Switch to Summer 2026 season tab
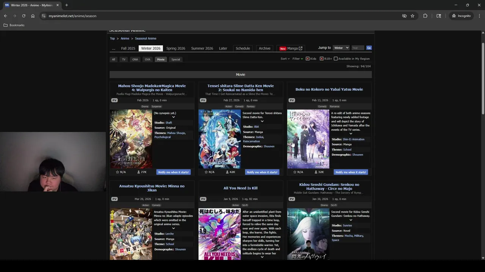 (202, 48)
